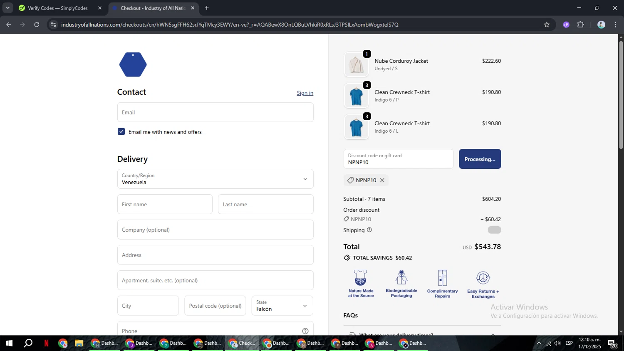Open the volume control in system tray
The width and height of the screenshot is (624, 351).
pos(557,343)
